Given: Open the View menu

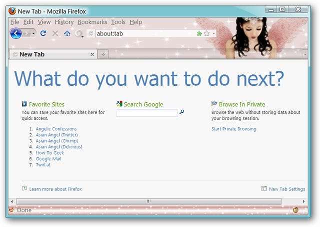Looking at the screenshot, I should click(x=44, y=22).
